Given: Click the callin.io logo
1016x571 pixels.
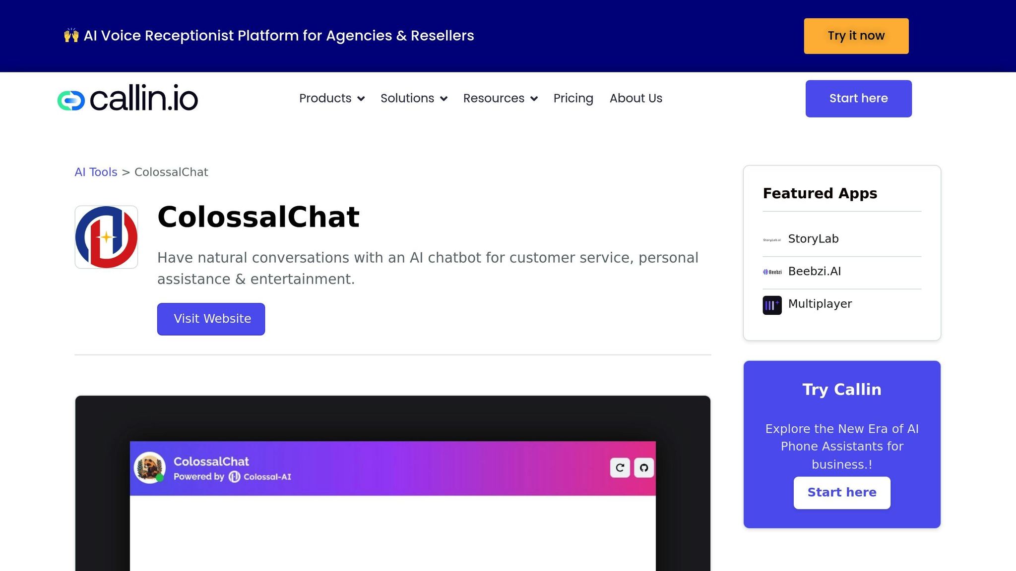Looking at the screenshot, I should tap(127, 98).
